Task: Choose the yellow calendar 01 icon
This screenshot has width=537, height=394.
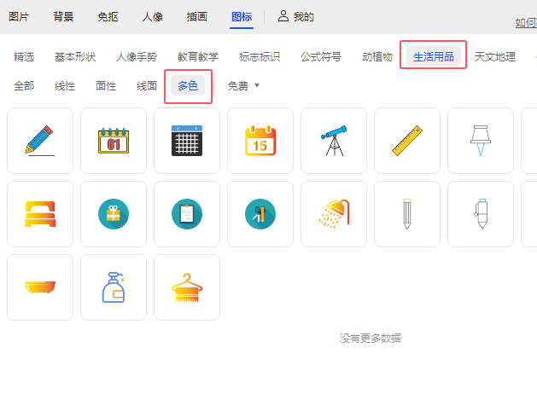Action: tap(114, 141)
